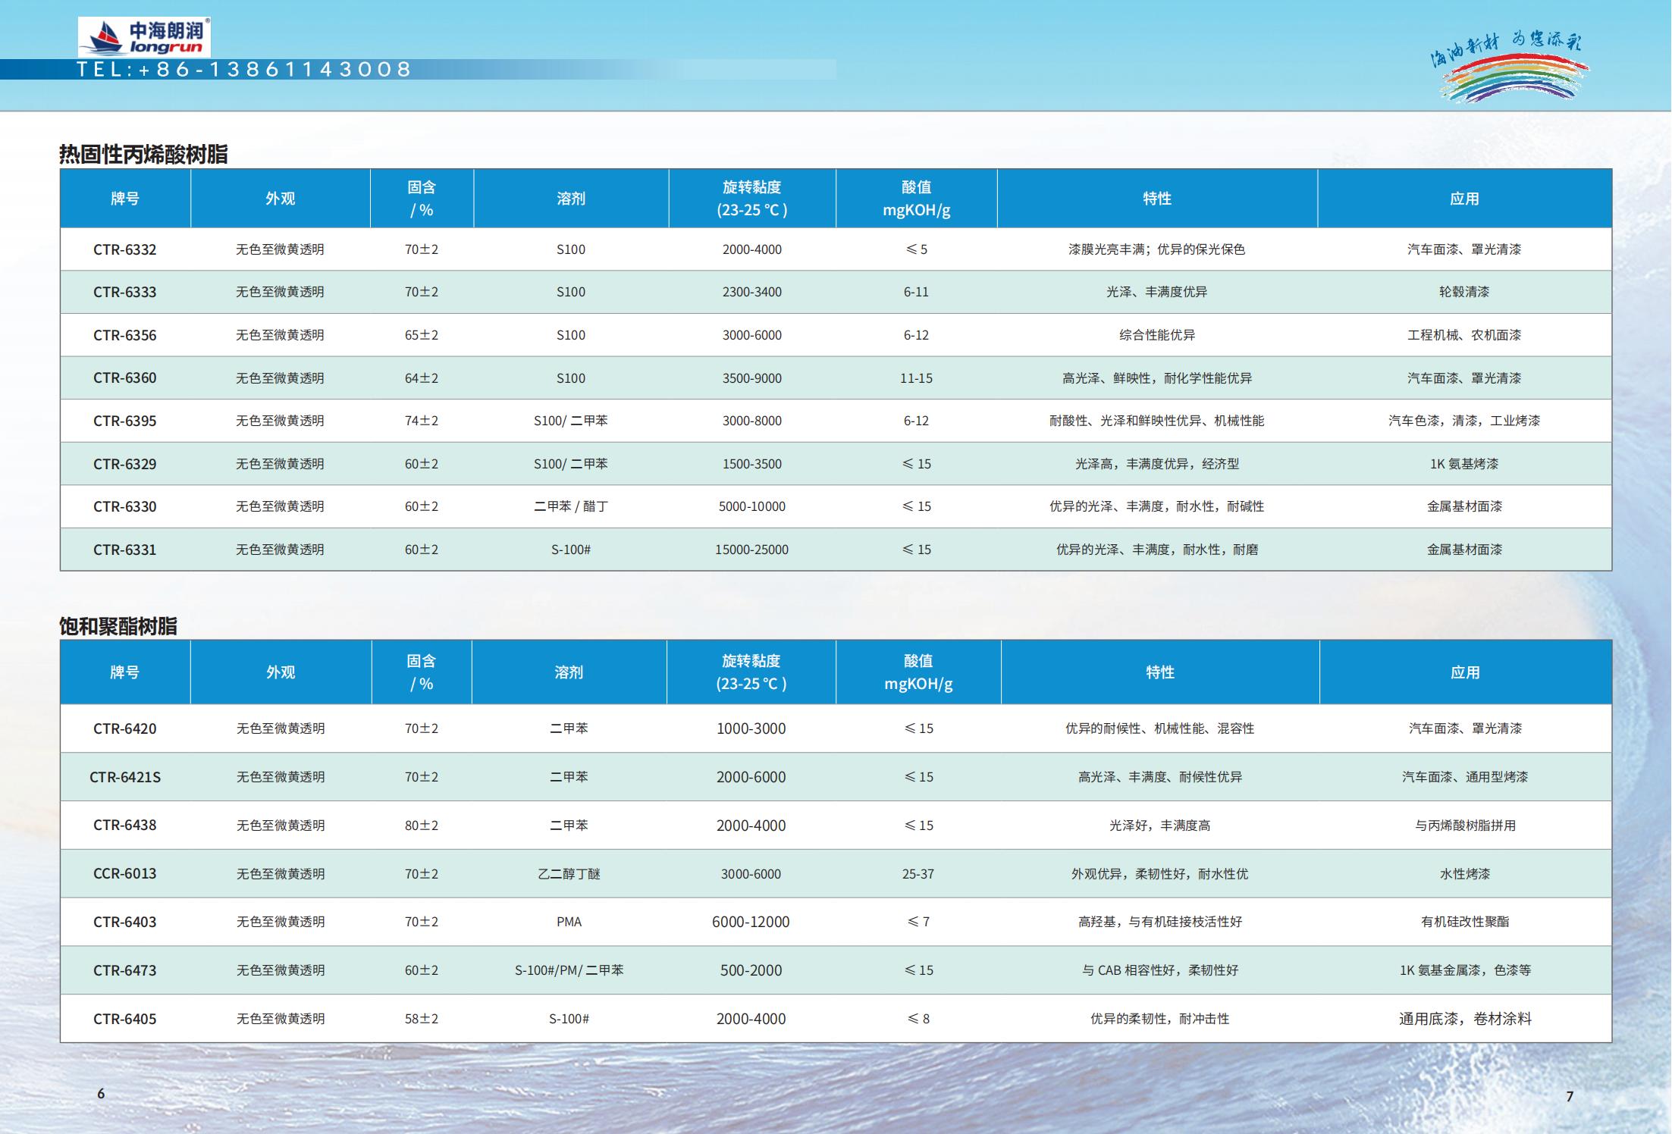Click property cell 漆膜光亮丰满；优异的保光保色
The width and height of the screenshot is (1672, 1134).
[1157, 249]
